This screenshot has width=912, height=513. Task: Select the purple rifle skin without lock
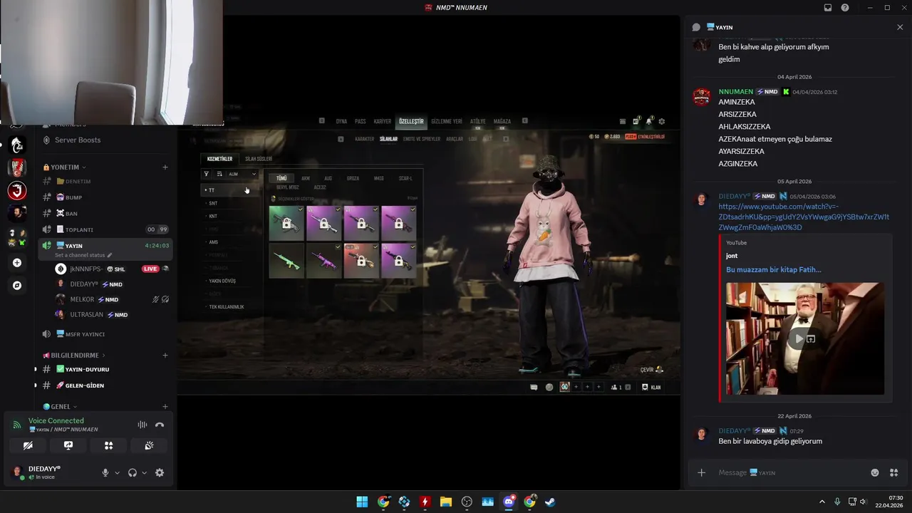[324, 261]
